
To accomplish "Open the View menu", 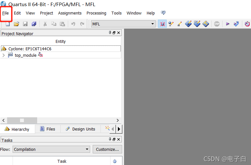I will (x=30, y=13).
